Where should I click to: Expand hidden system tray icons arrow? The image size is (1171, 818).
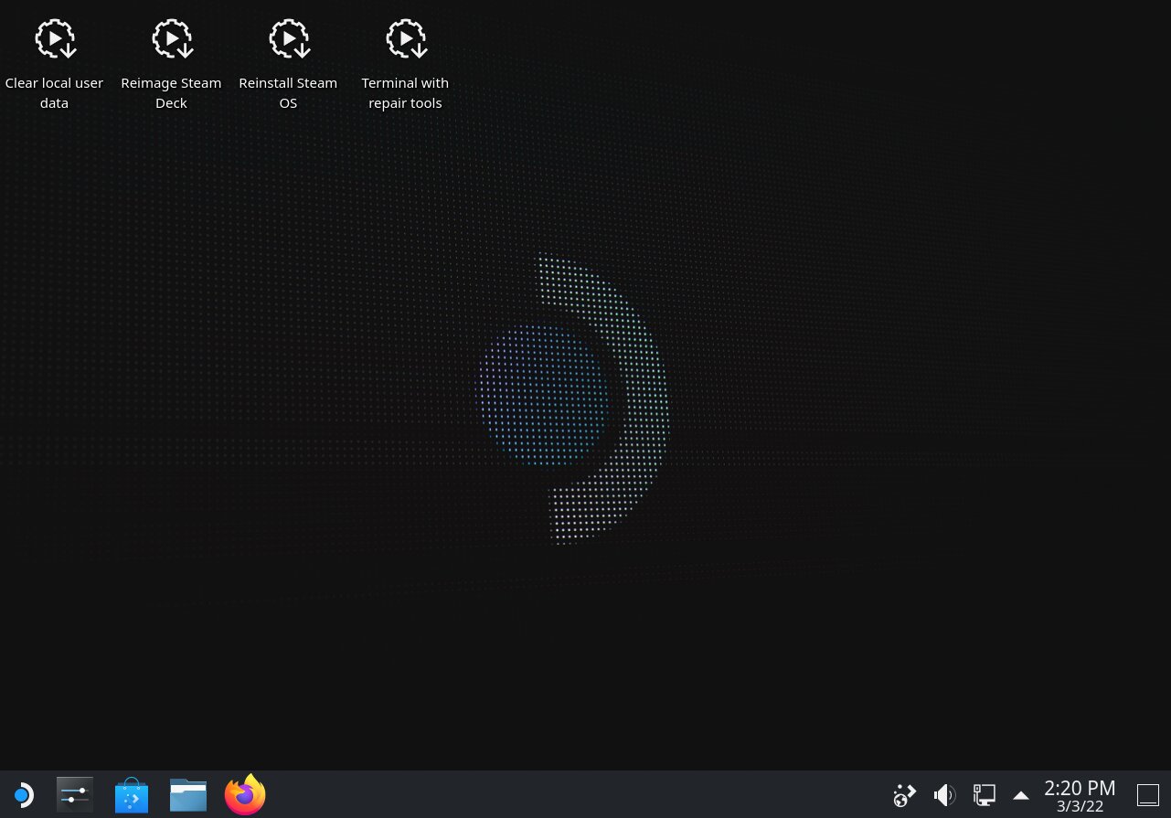click(x=1021, y=795)
